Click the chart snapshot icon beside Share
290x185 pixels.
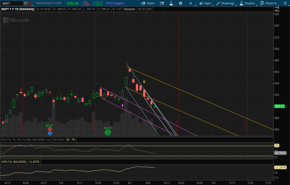[162, 3]
